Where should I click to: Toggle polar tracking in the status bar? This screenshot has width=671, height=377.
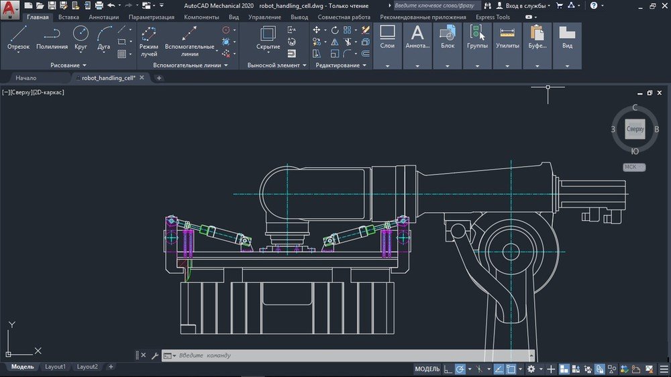tap(460, 369)
